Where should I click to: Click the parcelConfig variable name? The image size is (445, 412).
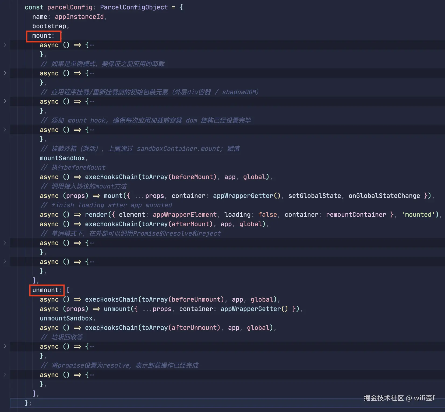pos(70,7)
